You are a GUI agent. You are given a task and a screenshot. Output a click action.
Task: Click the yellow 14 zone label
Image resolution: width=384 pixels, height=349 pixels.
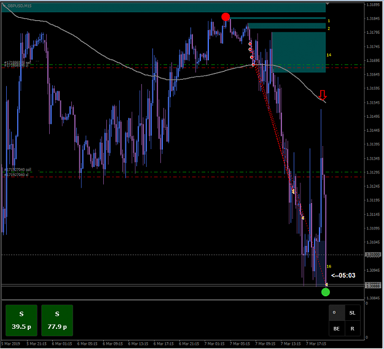click(329, 55)
